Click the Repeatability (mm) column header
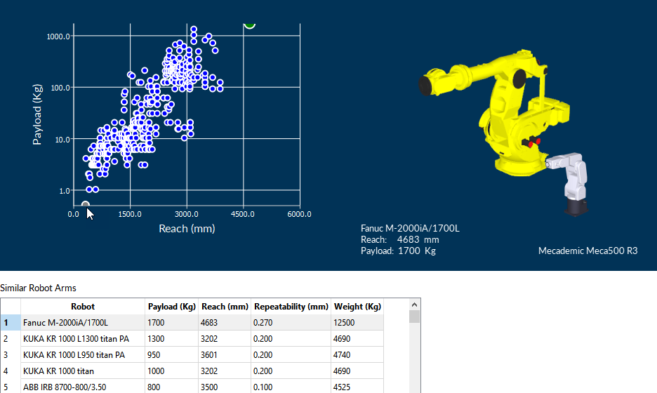This screenshot has height=393, width=657. [x=291, y=307]
